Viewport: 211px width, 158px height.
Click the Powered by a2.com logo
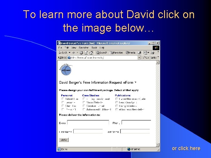coord(66,69)
